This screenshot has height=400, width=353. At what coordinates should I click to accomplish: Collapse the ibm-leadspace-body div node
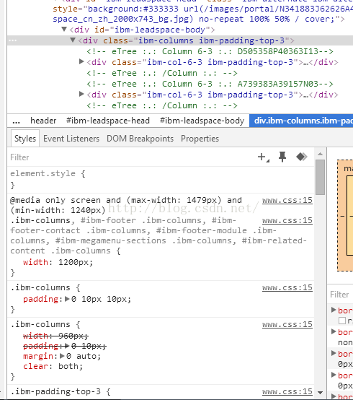(64, 30)
